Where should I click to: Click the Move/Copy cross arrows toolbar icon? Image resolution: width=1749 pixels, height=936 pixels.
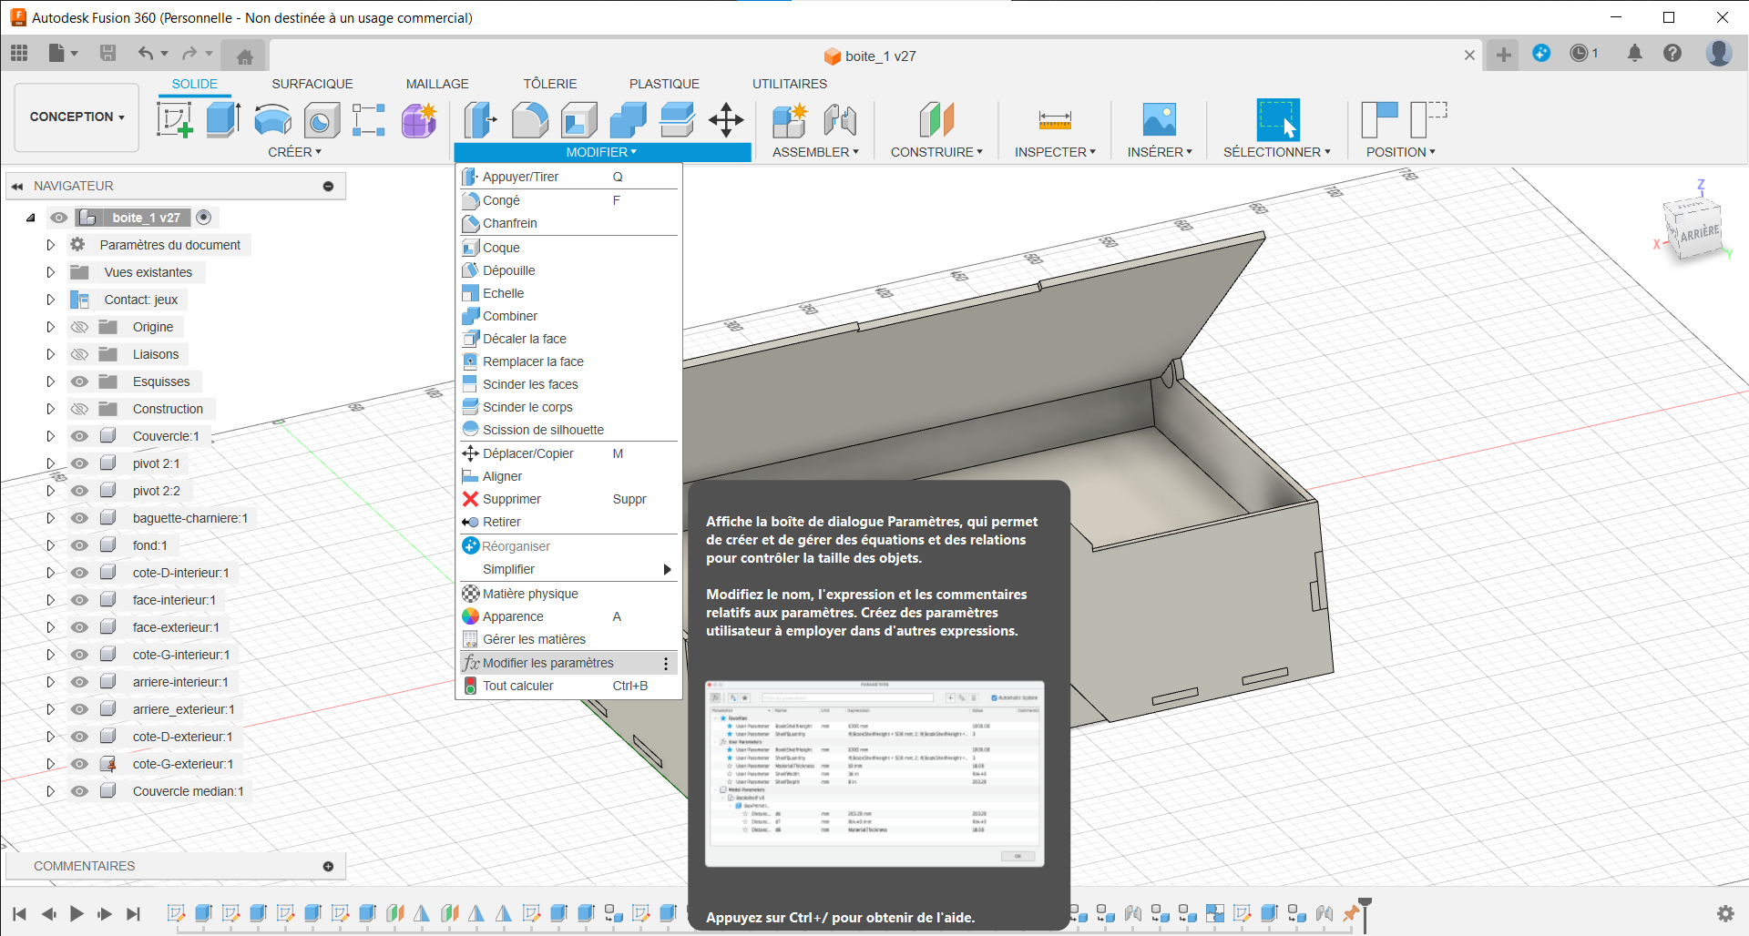point(726,119)
